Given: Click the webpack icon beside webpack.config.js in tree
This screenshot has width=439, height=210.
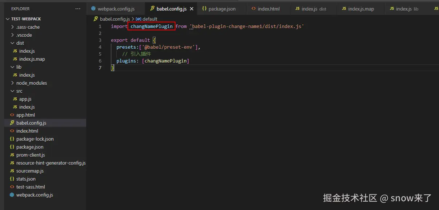Looking at the screenshot, I should click(x=12, y=195).
